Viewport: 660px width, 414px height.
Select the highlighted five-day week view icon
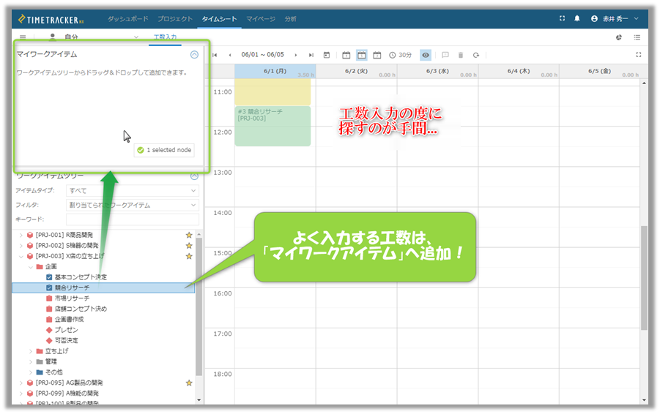362,55
